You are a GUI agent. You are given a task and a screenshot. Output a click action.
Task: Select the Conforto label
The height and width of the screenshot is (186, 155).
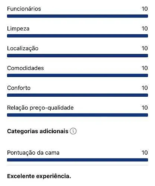(x=19, y=88)
